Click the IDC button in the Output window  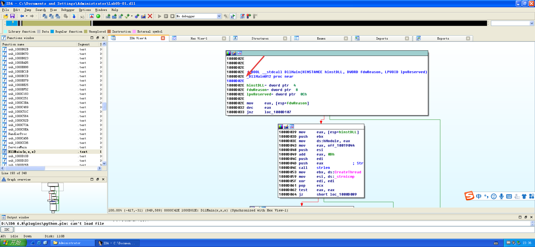(7, 230)
